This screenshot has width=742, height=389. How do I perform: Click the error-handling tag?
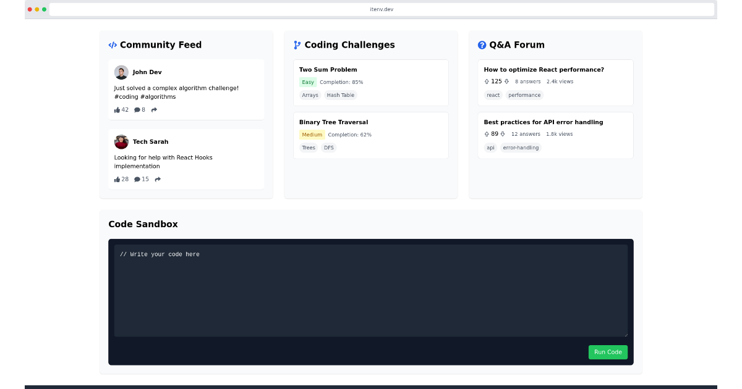[x=521, y=148]
